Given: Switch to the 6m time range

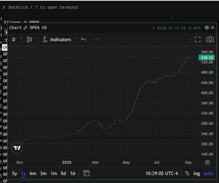Looking at the screenshot, I should point(33,173).
